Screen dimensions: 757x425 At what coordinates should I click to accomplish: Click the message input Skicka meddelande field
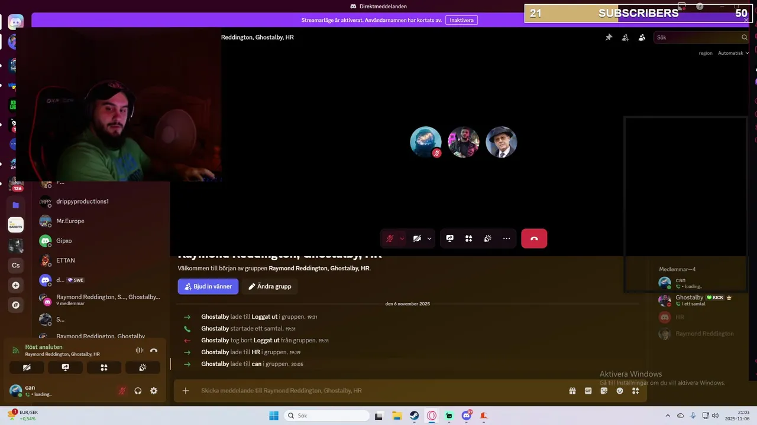[x=378, y=391]
